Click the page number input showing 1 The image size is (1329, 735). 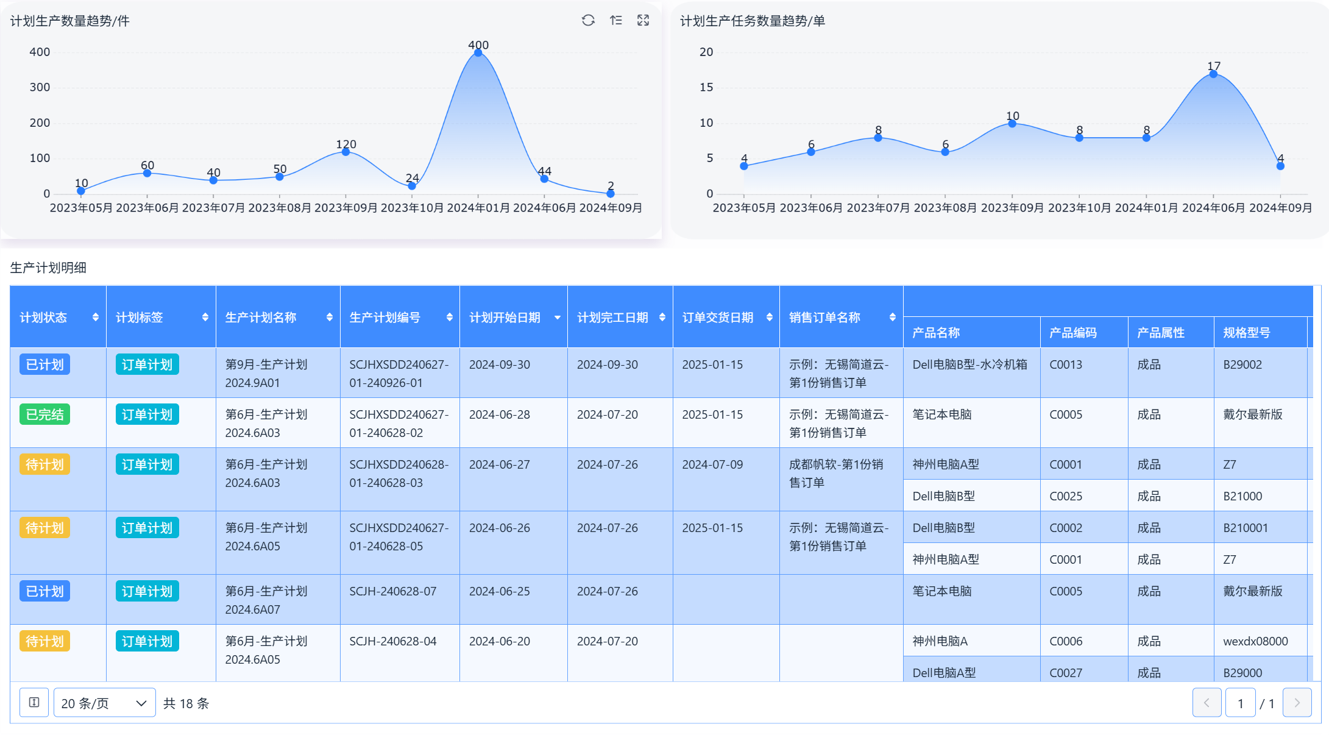[1241, 702]
